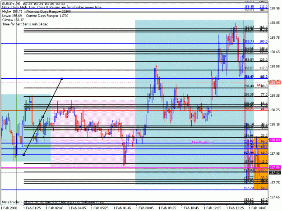Click the blue 157.70 price label
The image size is (282, 211).
click(x=249, y=188)
